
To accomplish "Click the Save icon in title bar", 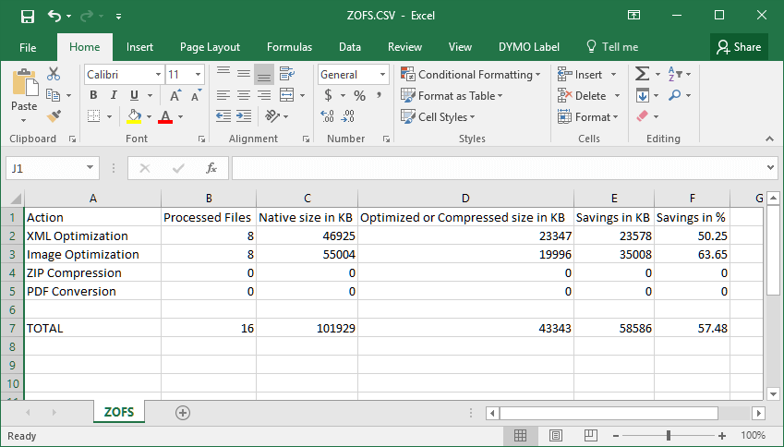I will click(27, 16).
